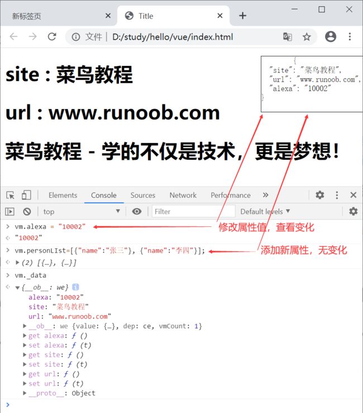Open the Chrome profile avatar
The height and width of the screenshot is (413, 363).
point(331,36)
